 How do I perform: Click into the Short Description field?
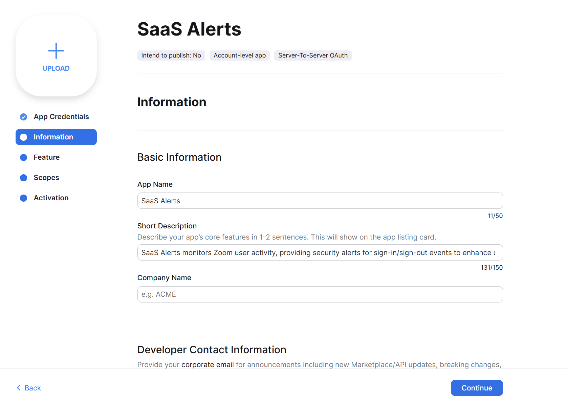tap(320, 252)
